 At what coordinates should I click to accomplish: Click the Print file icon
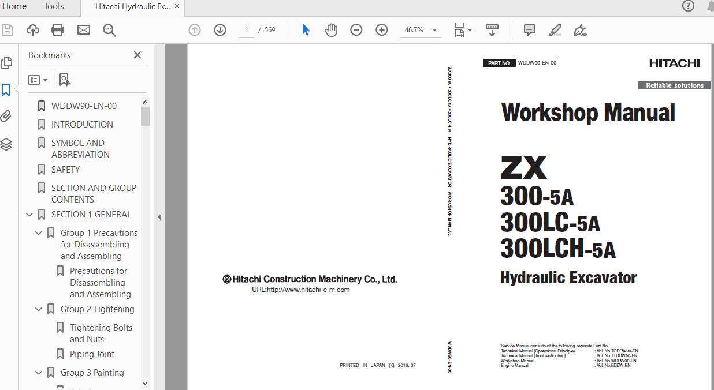[x=58, y=30]
